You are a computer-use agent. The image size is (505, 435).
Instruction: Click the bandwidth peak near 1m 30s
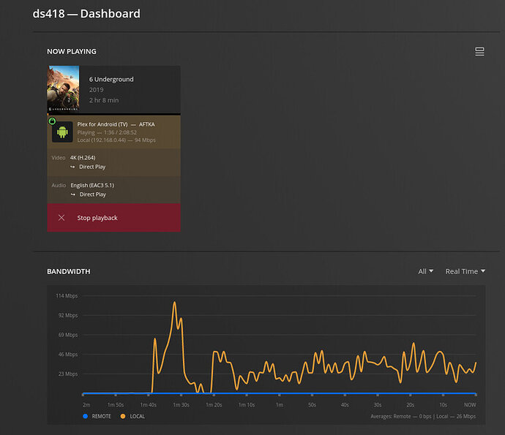175,303
